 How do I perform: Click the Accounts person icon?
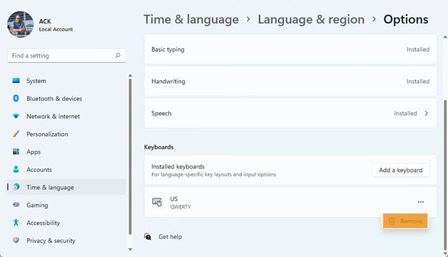click(x=16, y=169)
